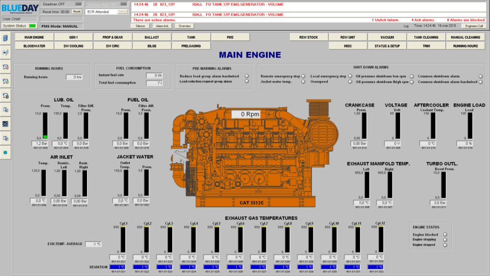Open the RSW UNIT page
Screen dimensions: 490x276
[x=348, y=37]
